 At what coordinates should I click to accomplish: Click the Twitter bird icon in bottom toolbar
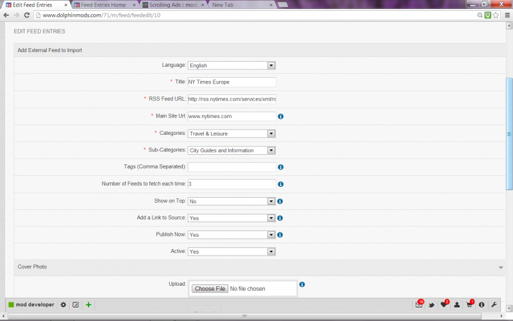[432, 305]
